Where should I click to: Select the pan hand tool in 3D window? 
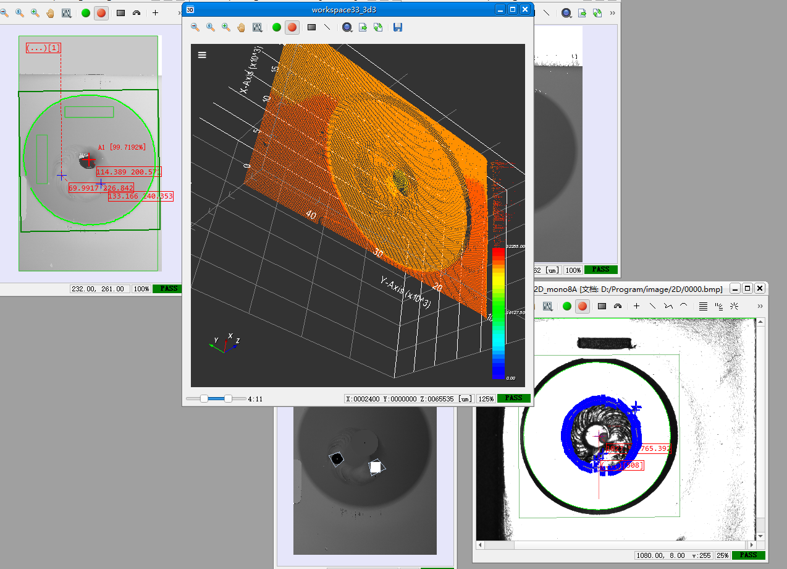[242, 27]
